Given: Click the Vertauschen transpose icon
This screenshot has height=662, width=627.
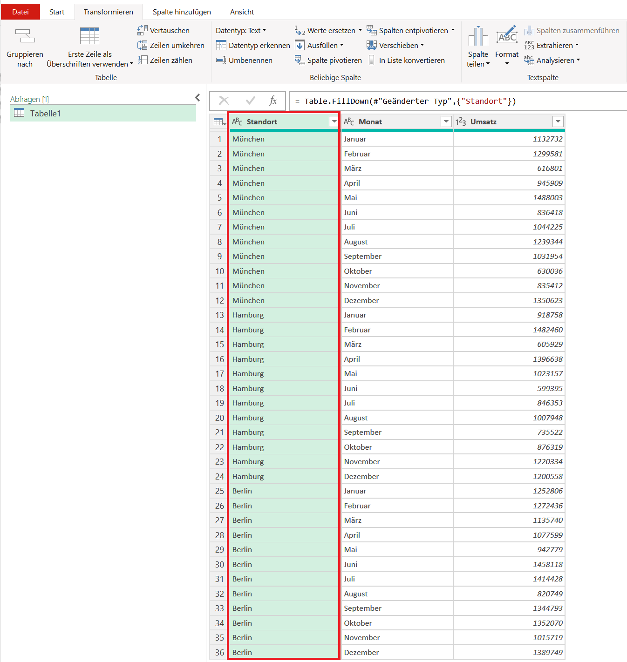Looking at the screenshot, I should click(143, 30).
